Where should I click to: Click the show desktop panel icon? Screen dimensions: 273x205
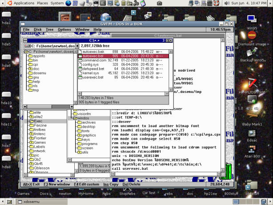coord(10,202)
